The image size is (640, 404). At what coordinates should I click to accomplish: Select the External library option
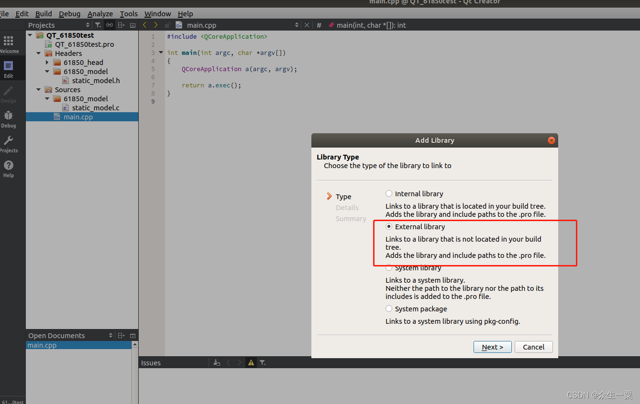[389, 226]
